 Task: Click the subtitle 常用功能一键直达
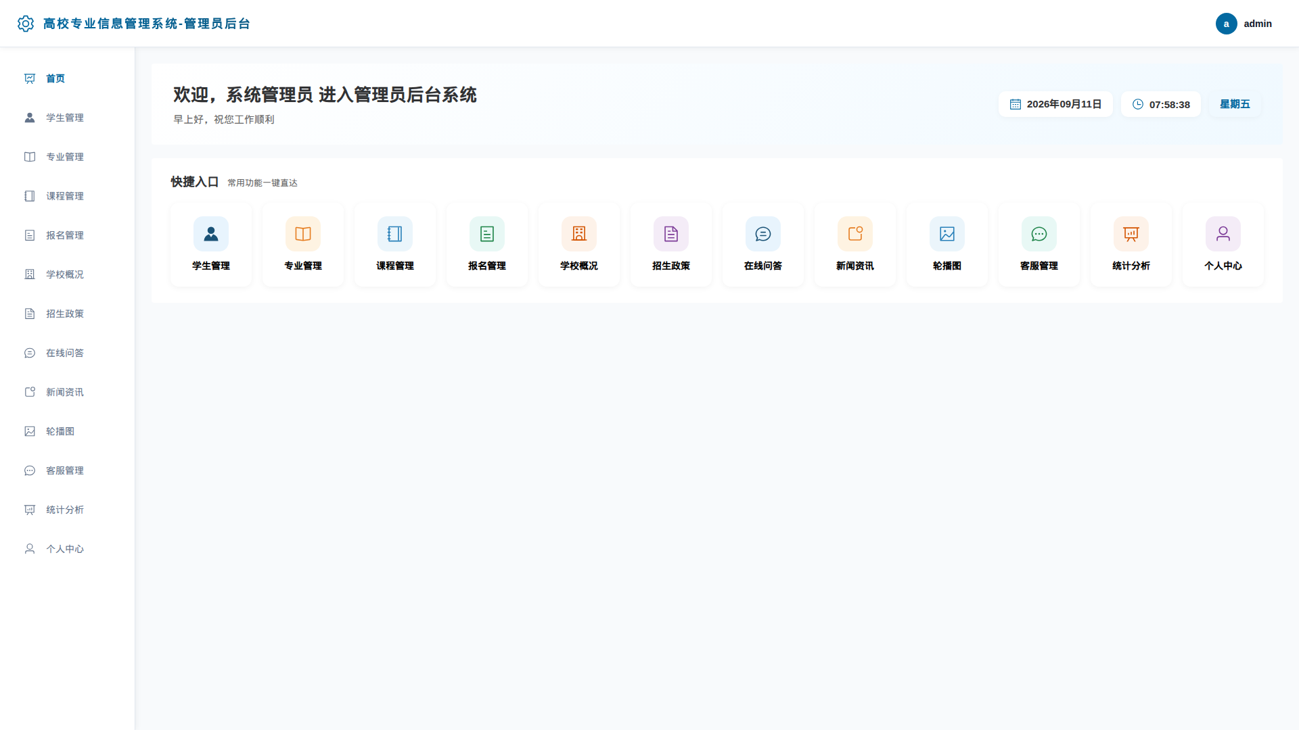tap(263, 183)
